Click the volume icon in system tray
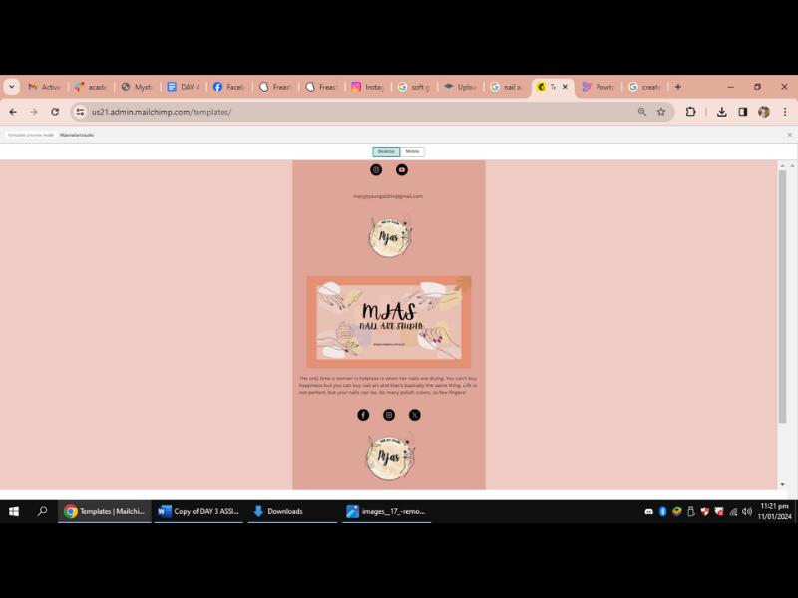The width and height of the screenshot is (798, 598). point(746,512)
